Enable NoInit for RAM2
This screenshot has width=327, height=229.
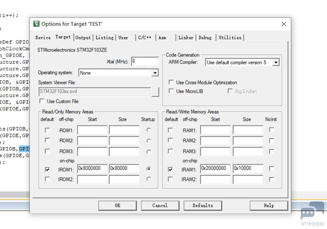click(271, 141)
